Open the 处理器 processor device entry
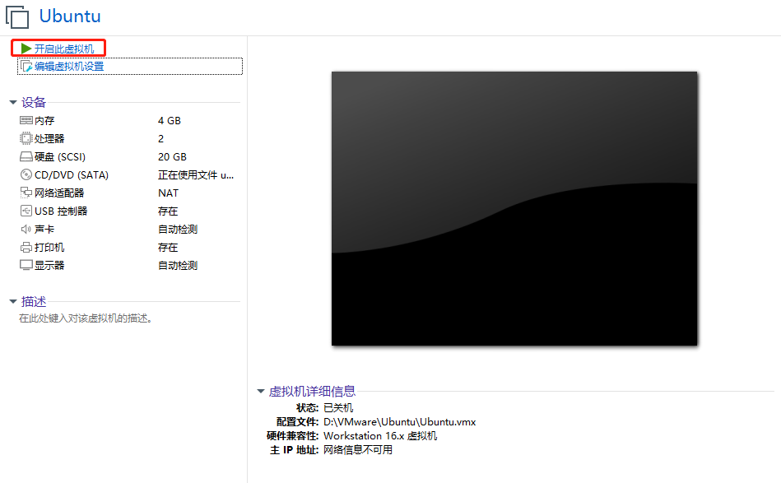This screenshot has width=781, height=483. tap(49, 138)
